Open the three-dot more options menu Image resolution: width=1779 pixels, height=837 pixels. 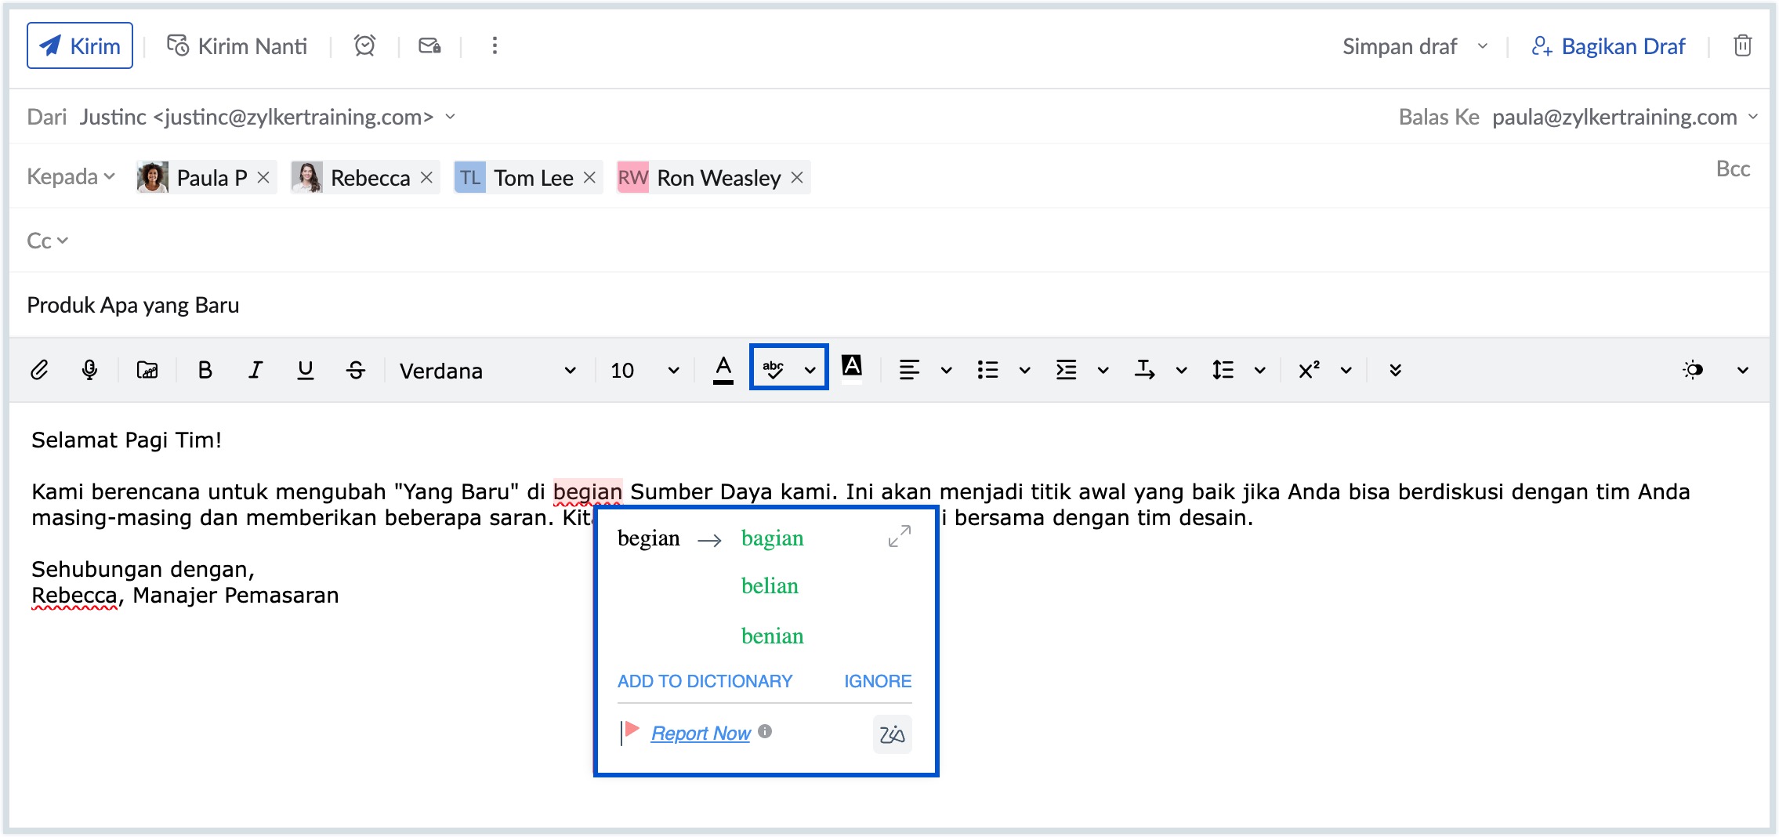coord(495,46)
